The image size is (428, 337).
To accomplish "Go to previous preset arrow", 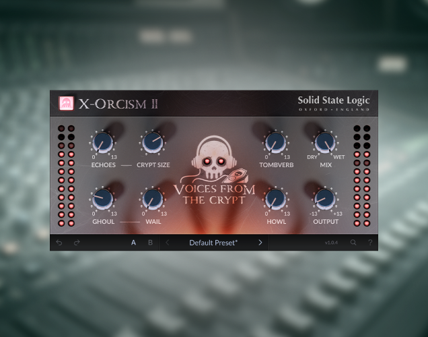I will coord(168,243).
